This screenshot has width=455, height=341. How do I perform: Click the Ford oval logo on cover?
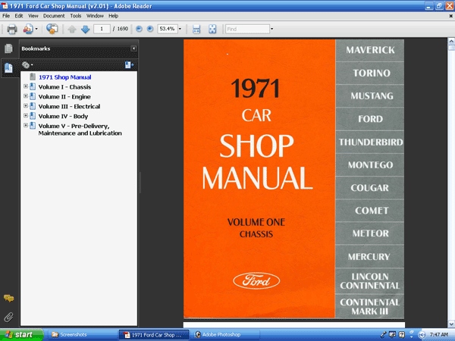256,280
